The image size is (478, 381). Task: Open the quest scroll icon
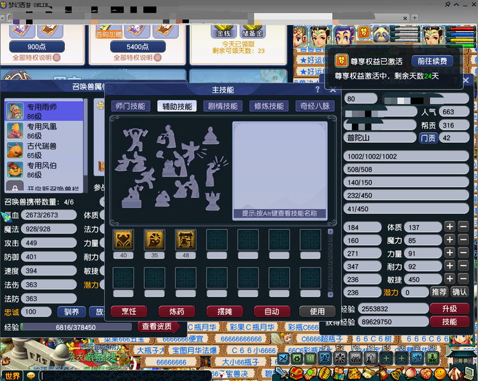click(x=369, y=373)
